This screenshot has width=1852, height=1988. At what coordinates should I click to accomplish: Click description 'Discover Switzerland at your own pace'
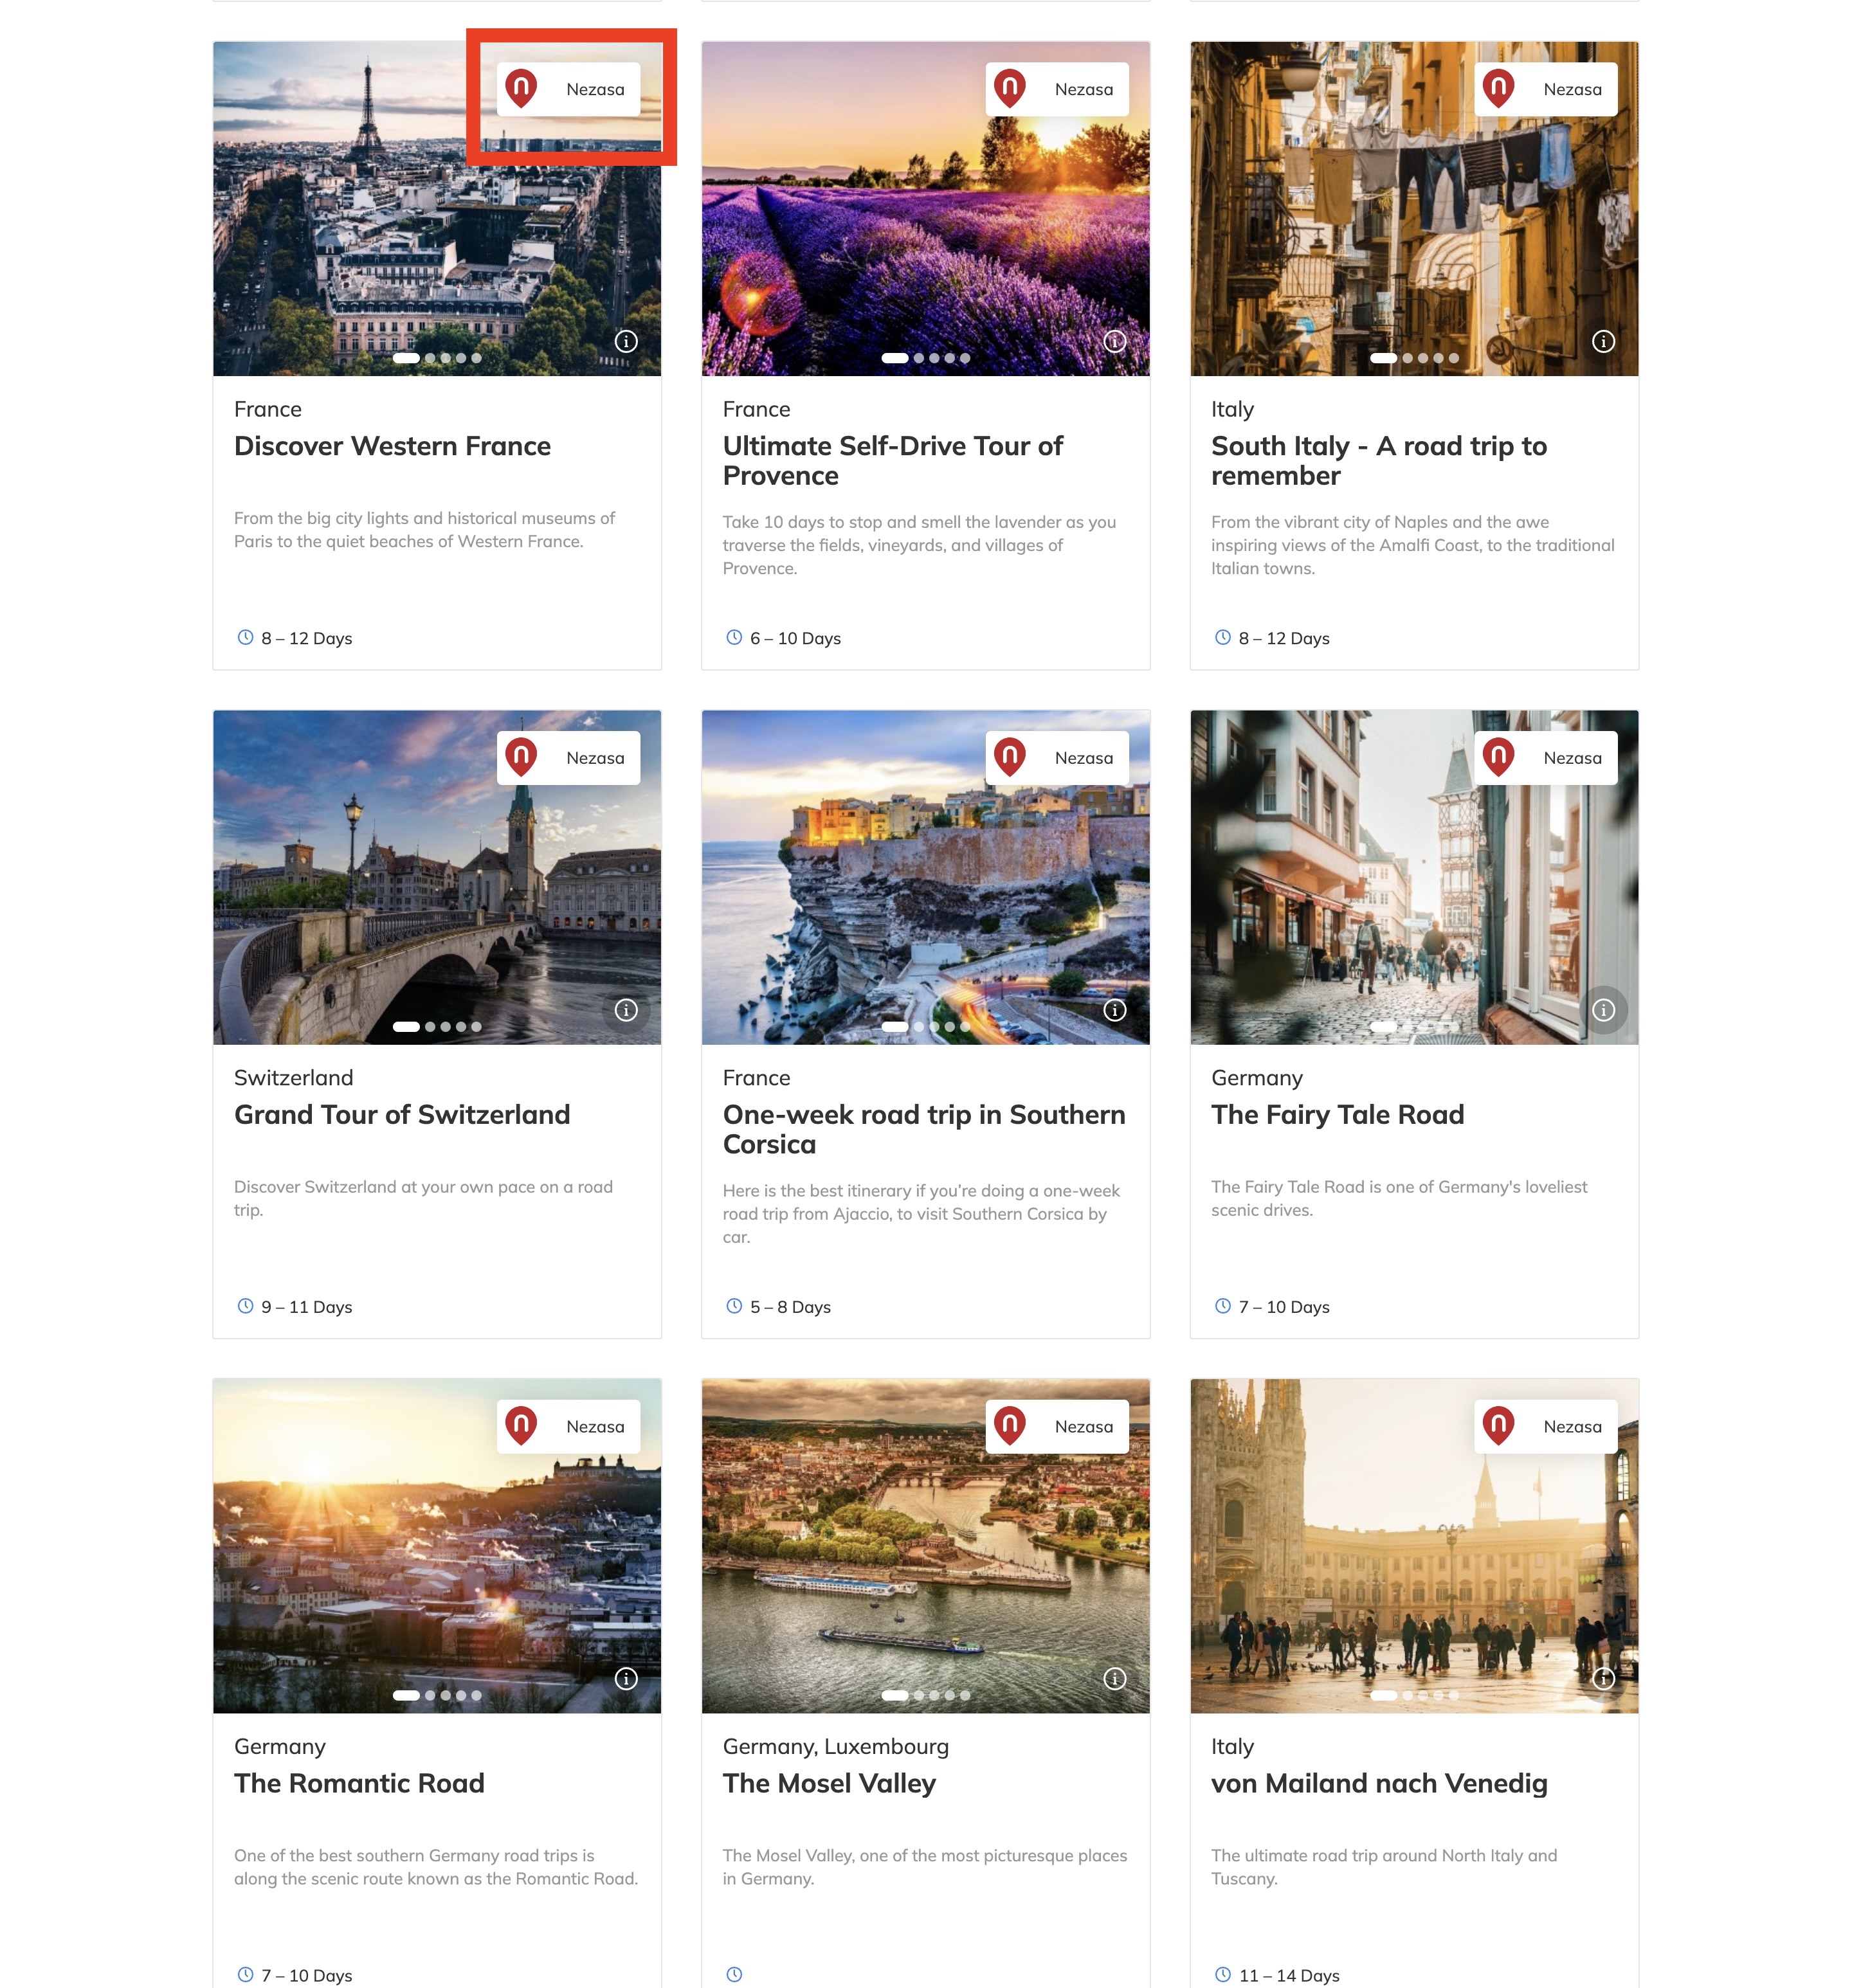click(423, 1198)
